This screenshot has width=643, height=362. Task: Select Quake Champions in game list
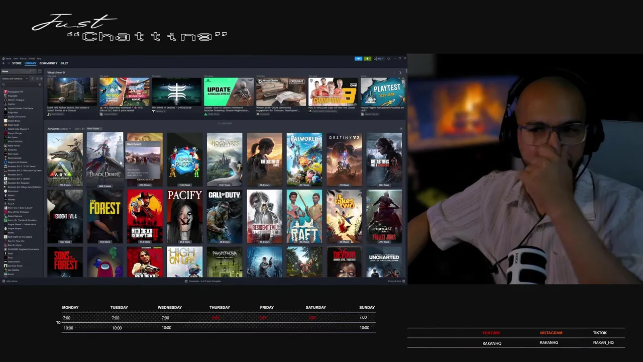[16, 117]
